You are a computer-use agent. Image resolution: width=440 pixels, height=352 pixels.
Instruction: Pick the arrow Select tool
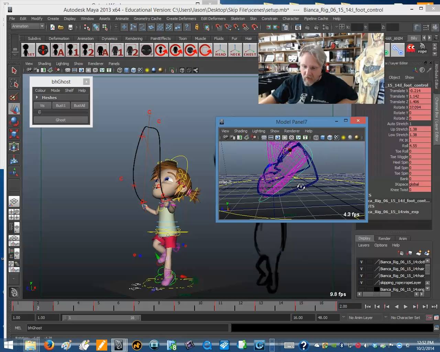click(x=14, y=70)
